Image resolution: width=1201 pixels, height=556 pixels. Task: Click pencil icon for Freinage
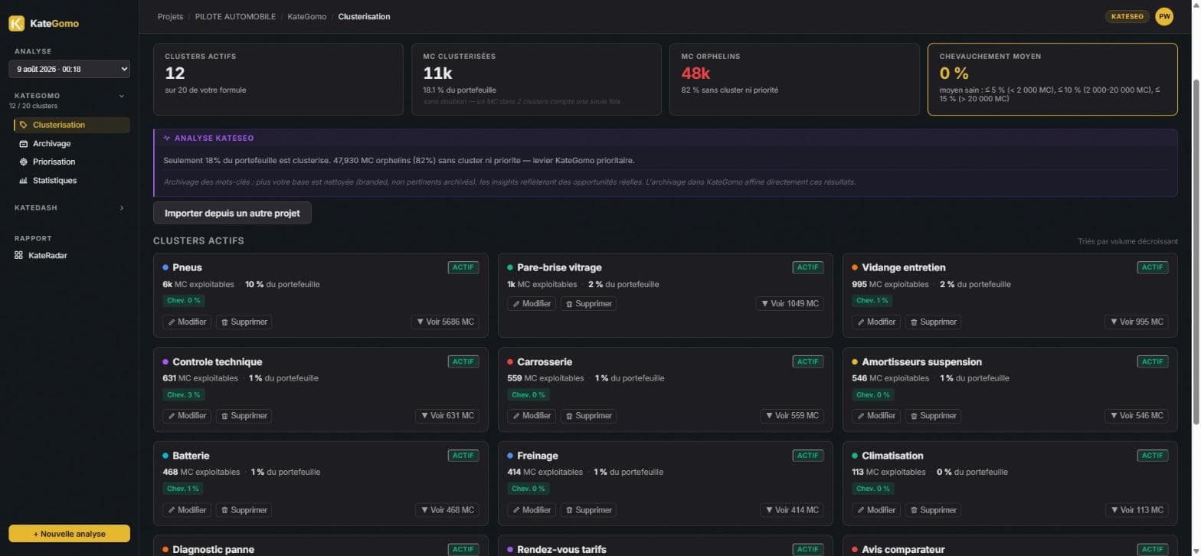516,510
